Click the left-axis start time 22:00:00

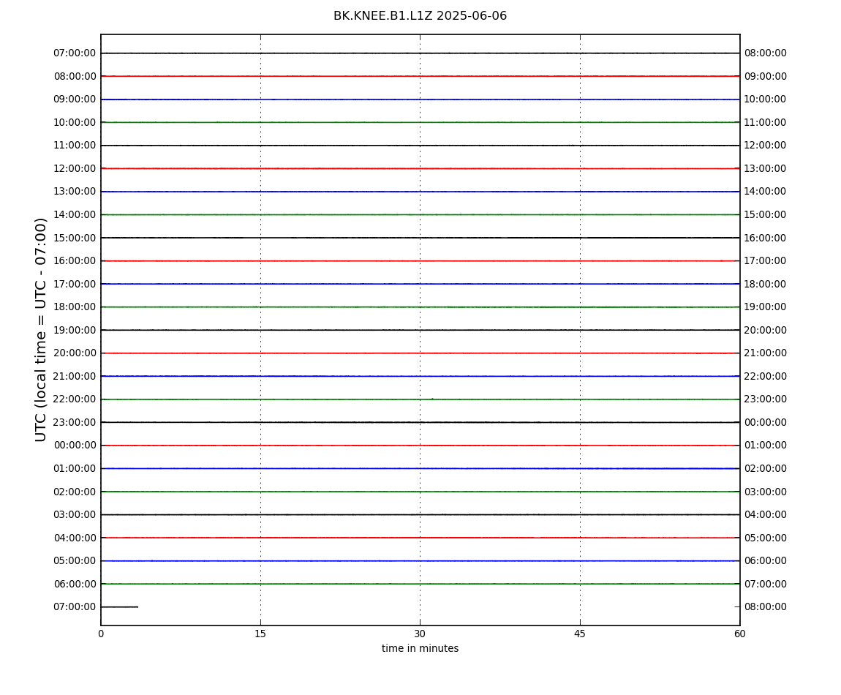point(75,399)
